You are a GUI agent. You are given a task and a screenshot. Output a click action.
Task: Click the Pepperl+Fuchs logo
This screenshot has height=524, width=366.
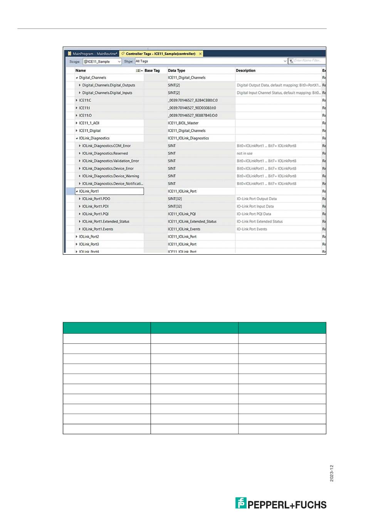[281, 504]
